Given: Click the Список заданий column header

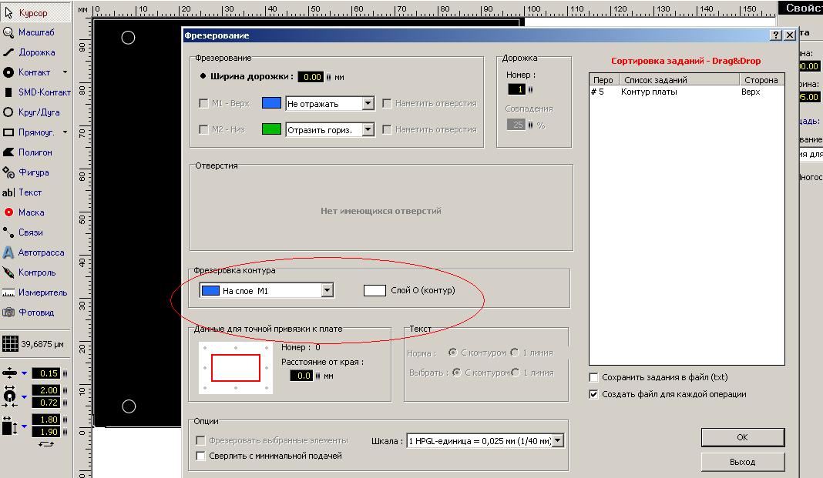Looking at the screenshot, I should (680, 80).
